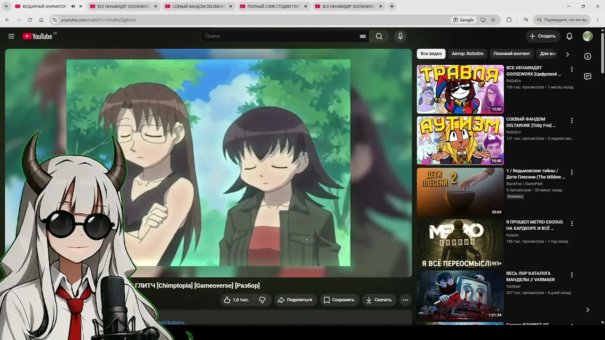
Task: Click the magnifier search button
Action: (379, 36)
